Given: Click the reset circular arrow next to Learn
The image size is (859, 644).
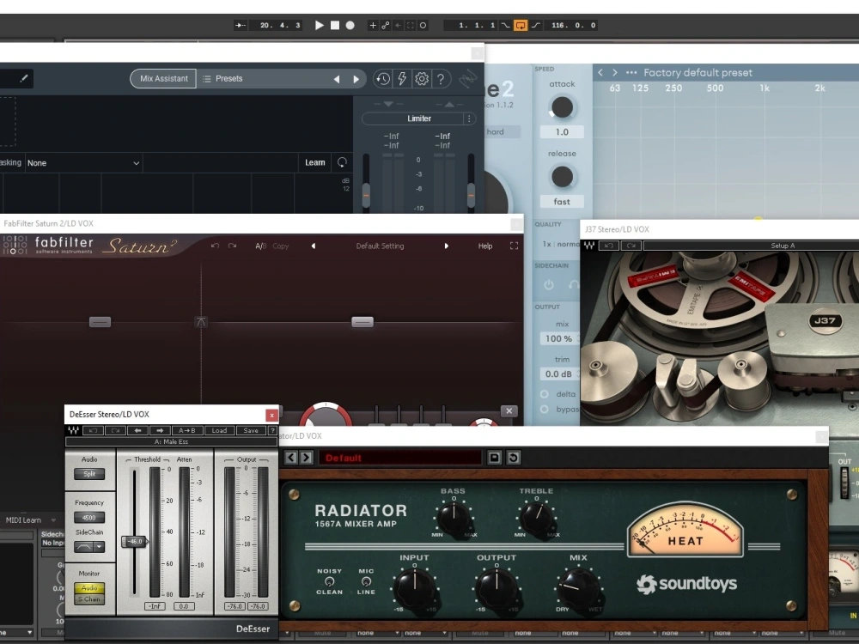Looking at the screenshot, I should (x=342, y=162).
